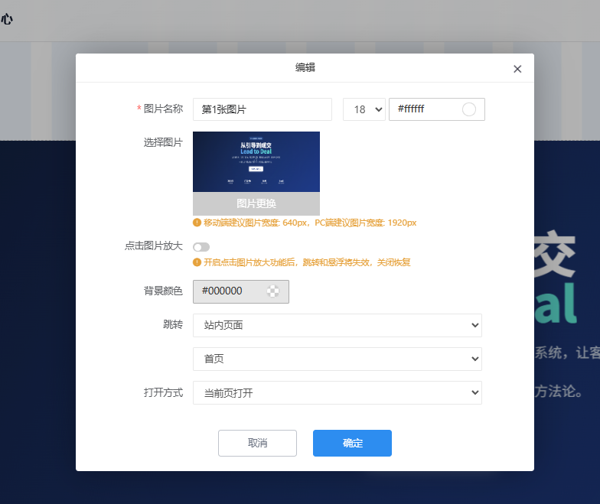Open the 背景颜色 color swatch picker

coord(272,291)
